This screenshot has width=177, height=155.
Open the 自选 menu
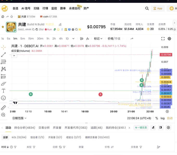pos(15,8)
